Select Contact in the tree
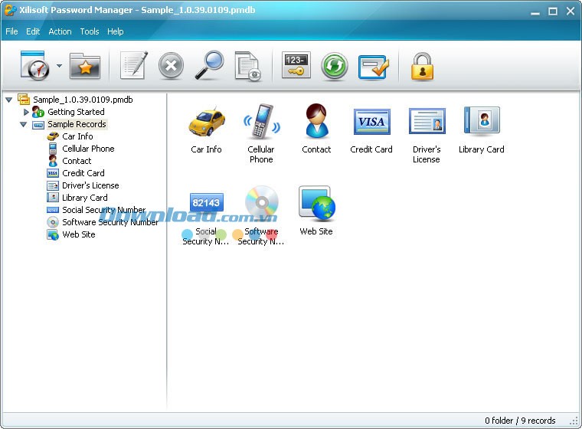This screenshot has height=429, width=582. click(77, 161)
